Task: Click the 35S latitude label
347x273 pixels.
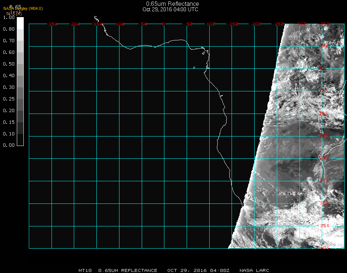Action: [324, 226]
